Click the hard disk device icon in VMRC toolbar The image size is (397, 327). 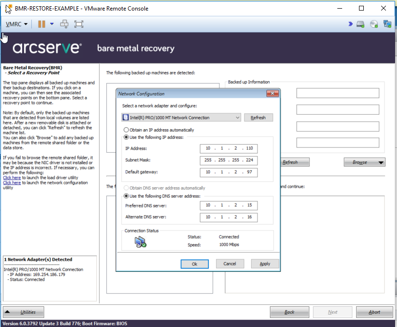(360, 24)
